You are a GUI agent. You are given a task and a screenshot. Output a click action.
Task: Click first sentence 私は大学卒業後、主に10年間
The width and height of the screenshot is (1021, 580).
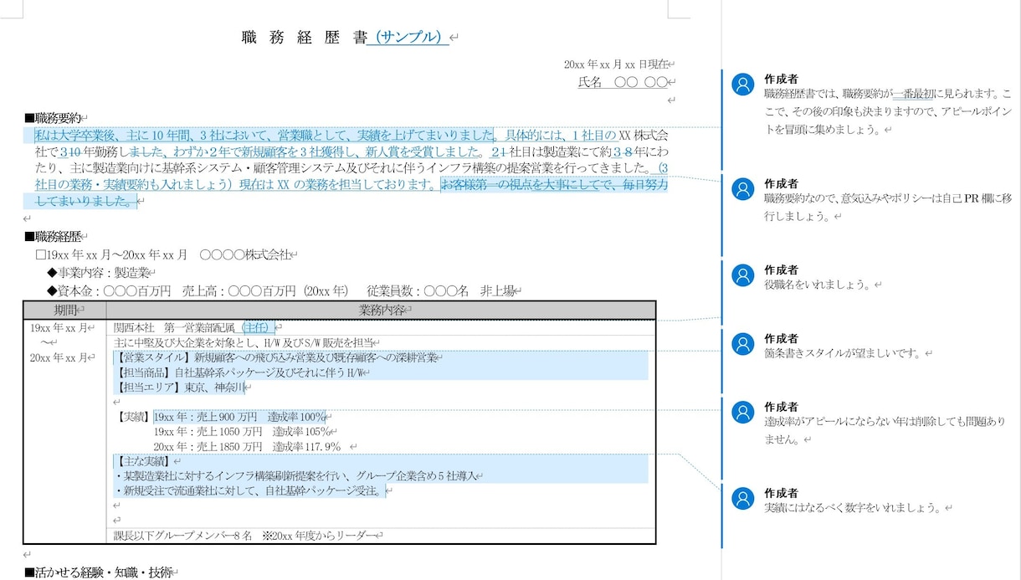click(x=264, y=135)
